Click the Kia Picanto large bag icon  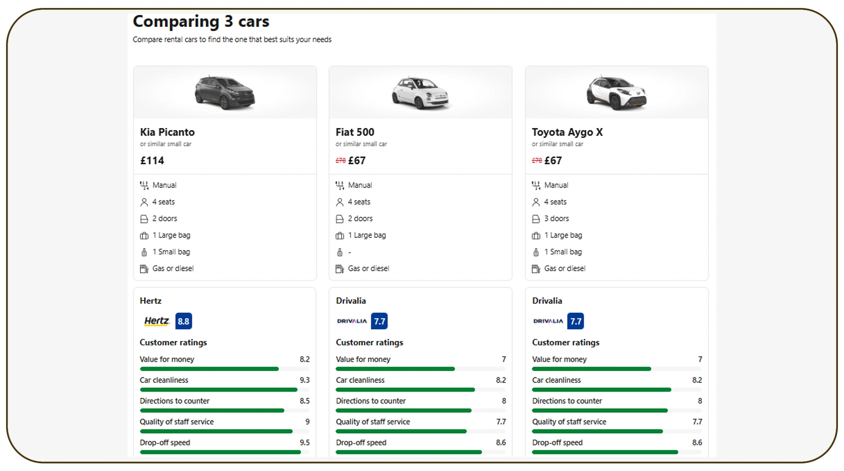pyautogui.click(x=144, y=235)
